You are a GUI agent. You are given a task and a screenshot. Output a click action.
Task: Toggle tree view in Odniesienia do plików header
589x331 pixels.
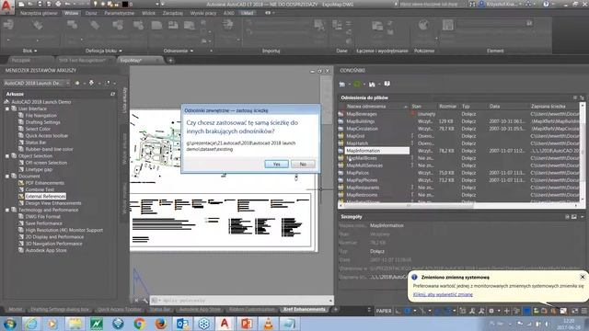click(x=582, y=97)
